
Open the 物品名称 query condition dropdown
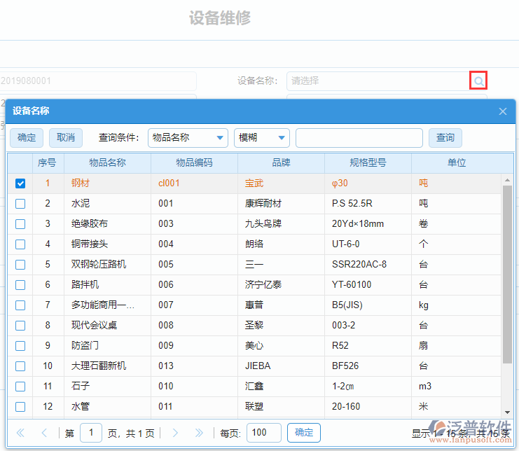tap(188, 138)
